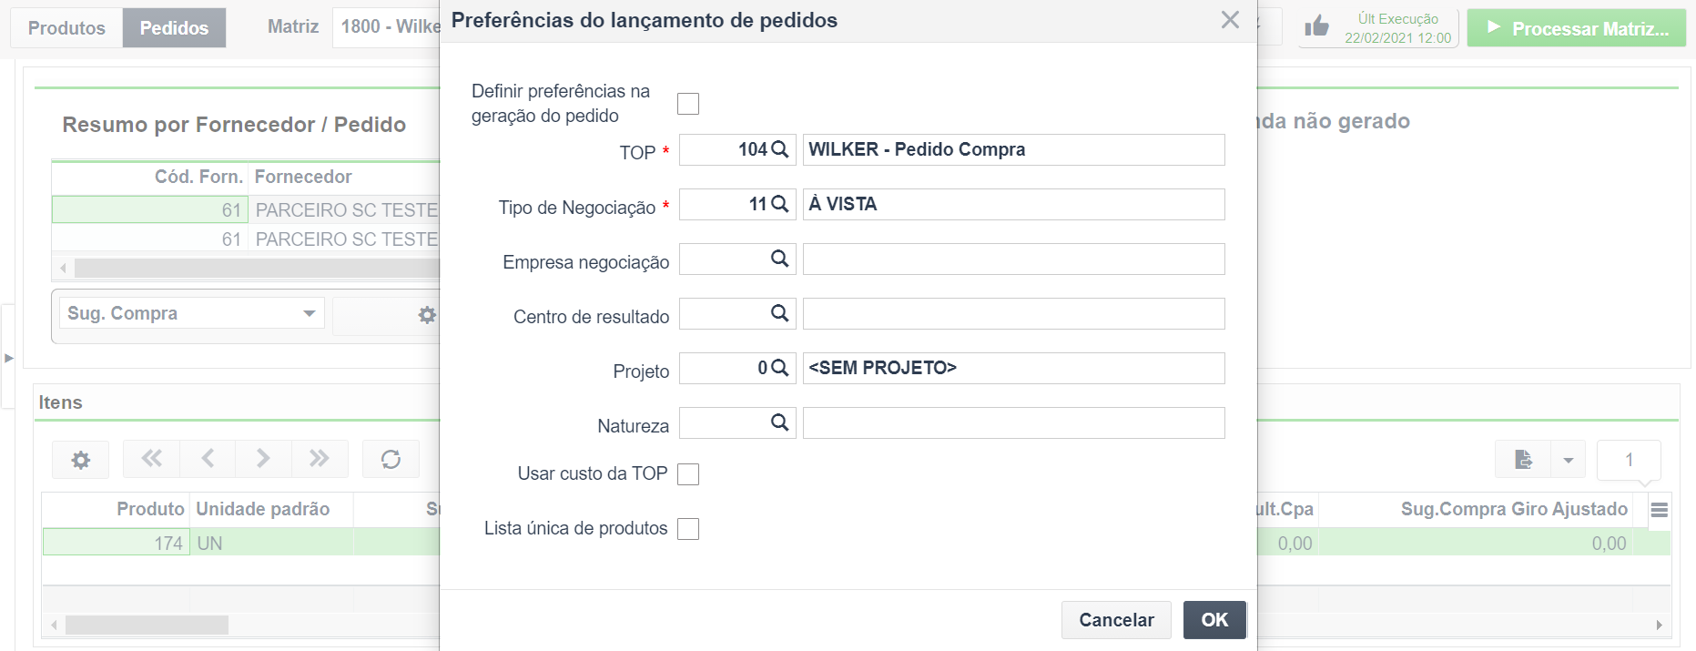Confirm preferences with OK button
This screenshot has width=1696, height=651.
point(1214,620)
